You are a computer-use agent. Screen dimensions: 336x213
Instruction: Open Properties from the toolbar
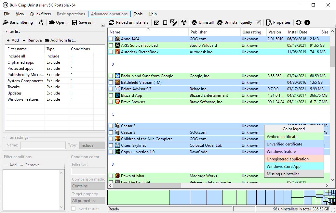point(278,22)
